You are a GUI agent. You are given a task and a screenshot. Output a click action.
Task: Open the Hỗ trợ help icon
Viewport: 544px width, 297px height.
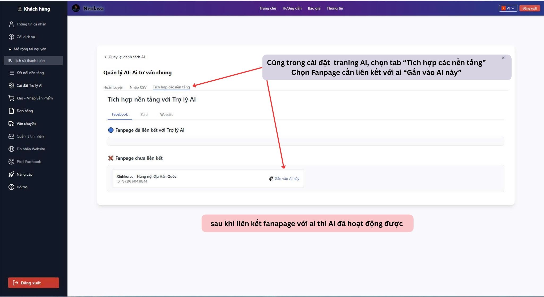(x=11, y=187)
